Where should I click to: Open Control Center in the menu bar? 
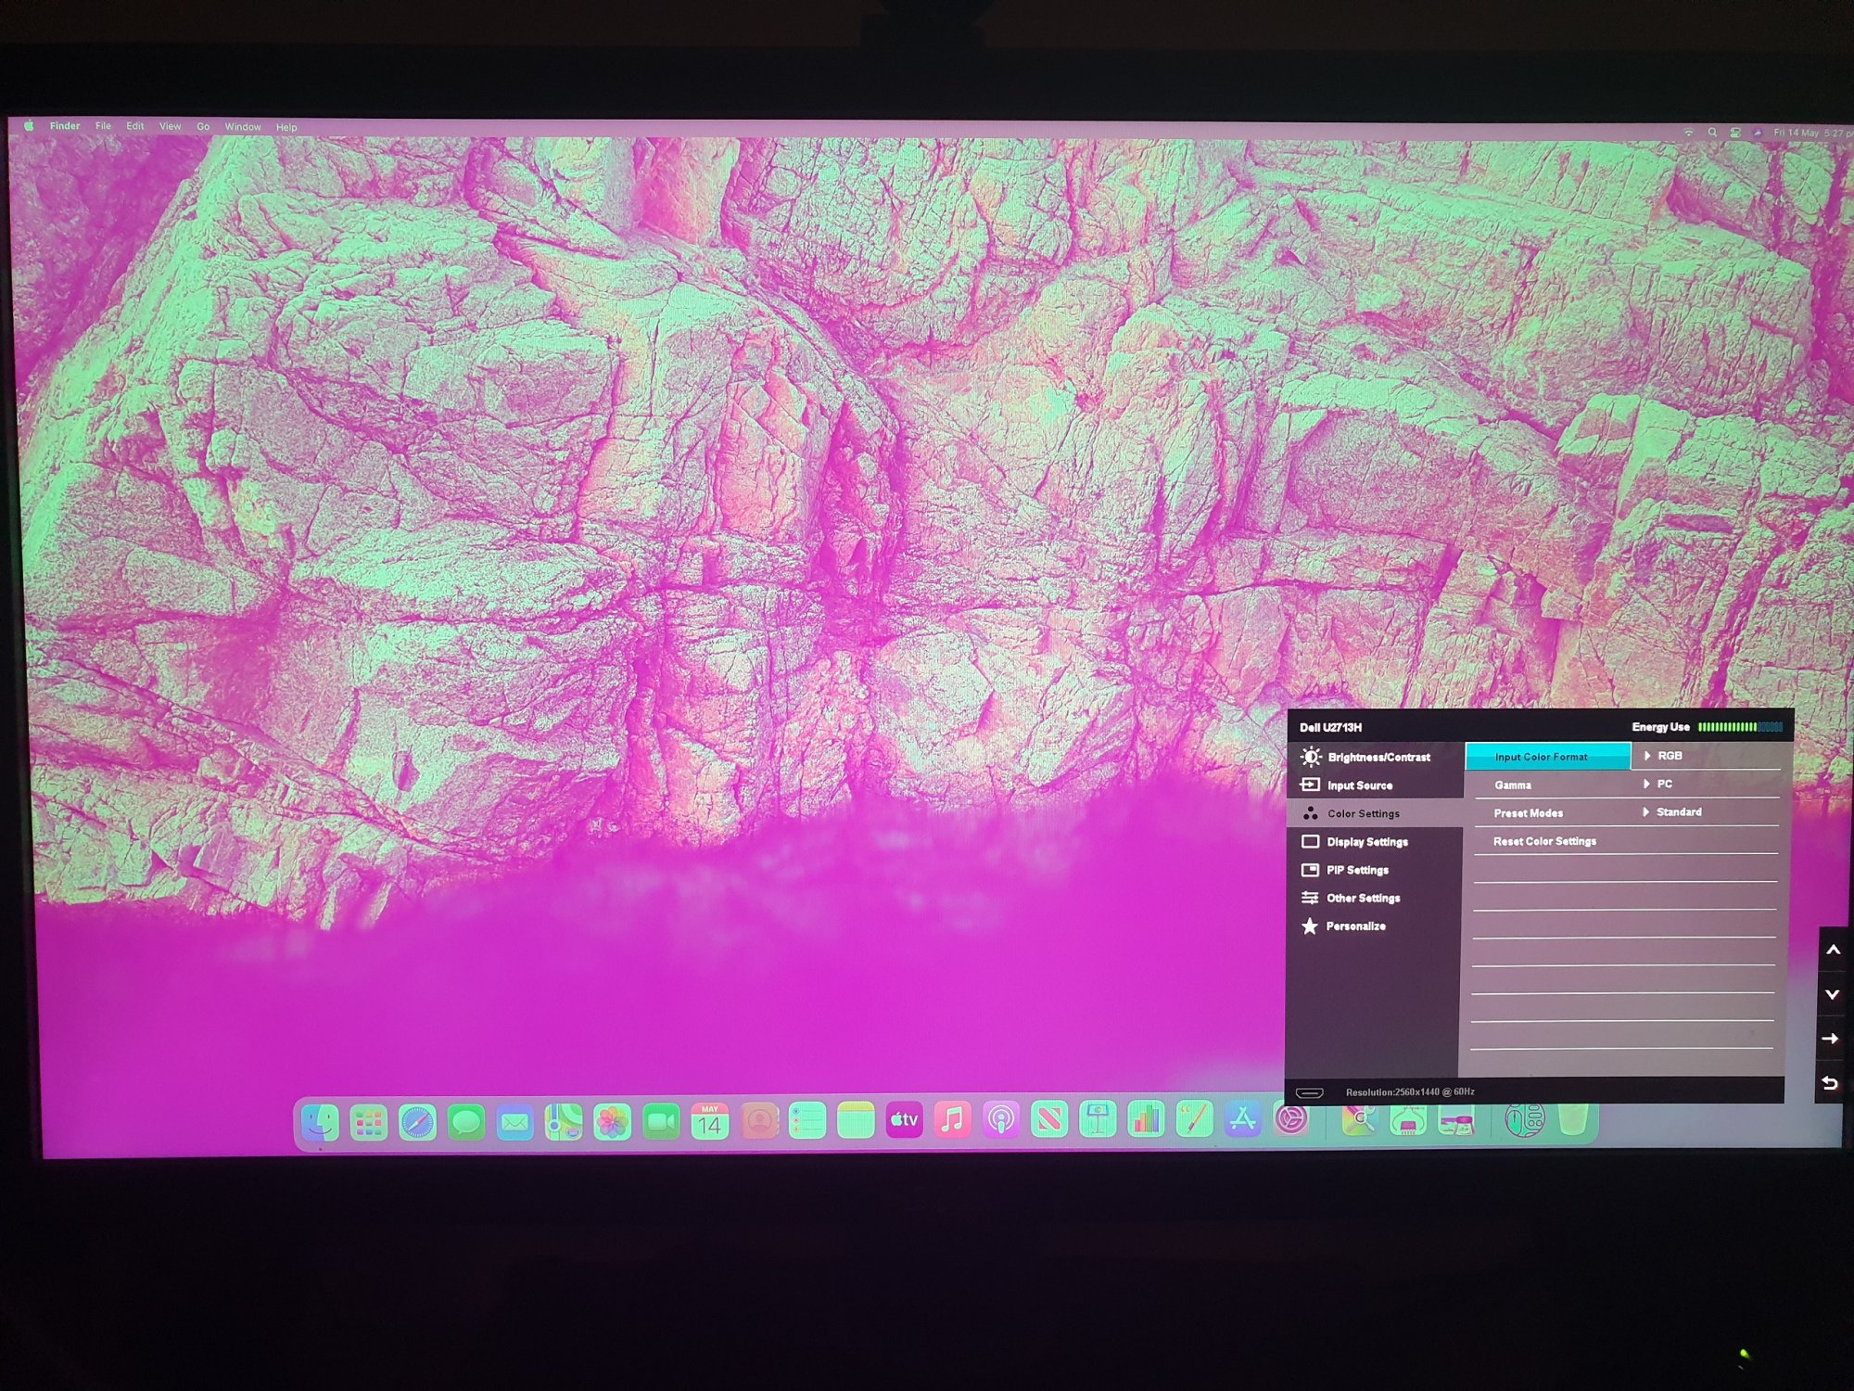click(x=1735, y=133)
